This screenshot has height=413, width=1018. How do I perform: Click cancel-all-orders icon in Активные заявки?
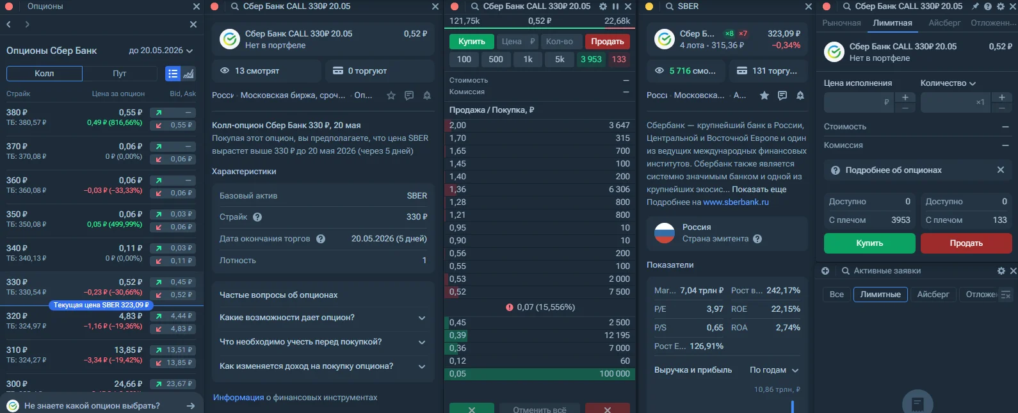click(1006, 295)
